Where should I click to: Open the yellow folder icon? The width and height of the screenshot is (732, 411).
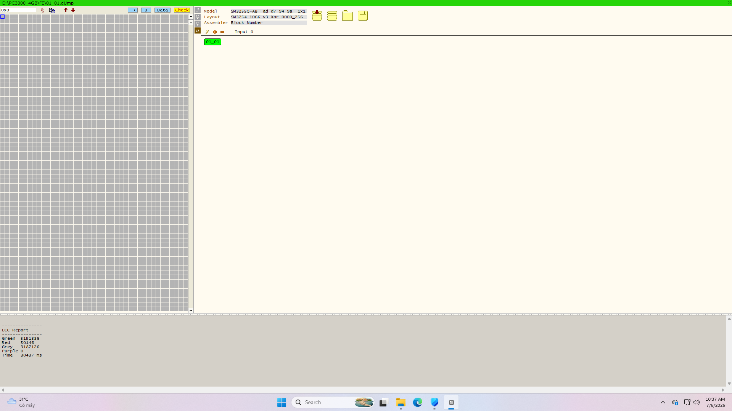pyautogui.click(x=347, y=16)
